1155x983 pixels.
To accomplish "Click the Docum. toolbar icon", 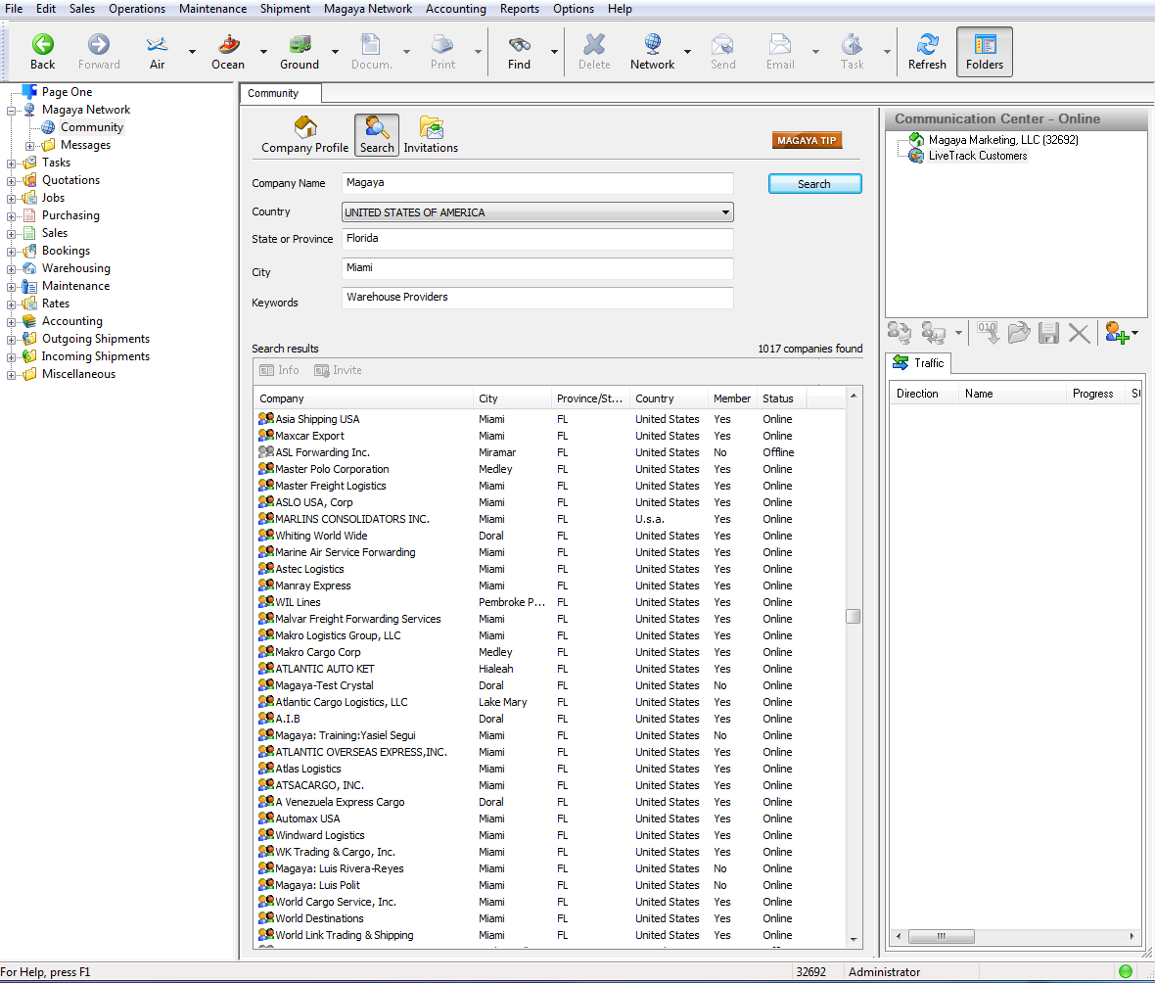I will 371,52.
